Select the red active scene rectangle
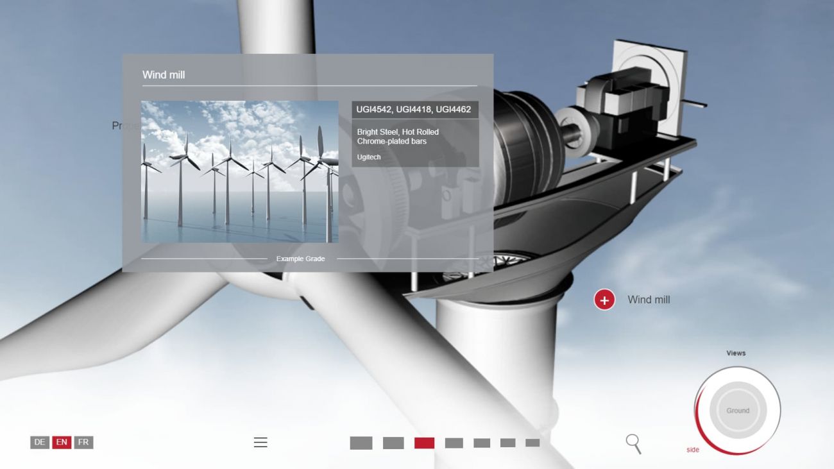Viewport: 834px width, 469px height. [x=424, y=443]
